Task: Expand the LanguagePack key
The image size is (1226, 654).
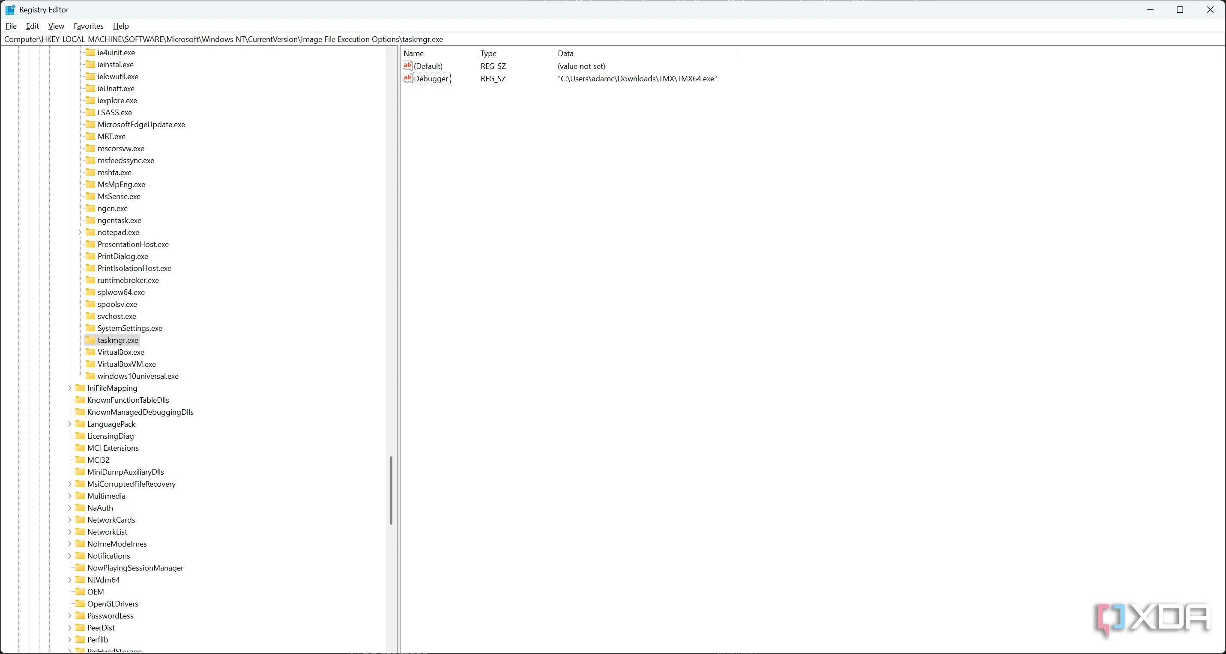Action: click(70, 424)
